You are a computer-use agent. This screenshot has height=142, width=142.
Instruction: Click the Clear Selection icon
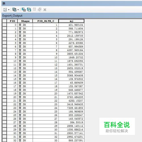point(34,9)
